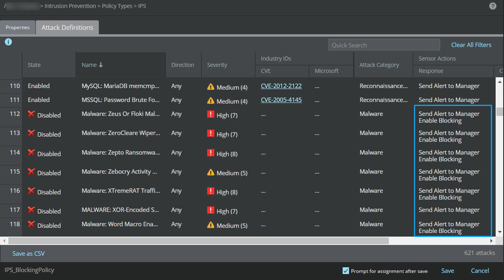504x280 pixels.
Task: Toggle Prompt for assignment after save checkbox
Action: (346, 271)
